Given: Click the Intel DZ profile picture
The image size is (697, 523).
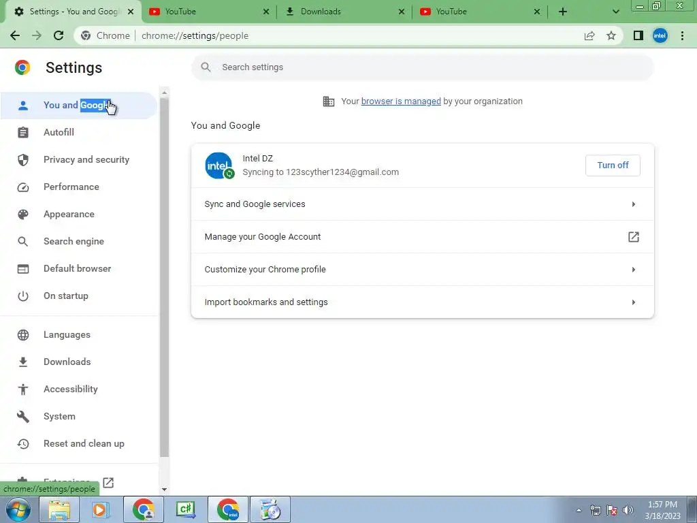Looking at the screenshot, I should coord(219,165).
